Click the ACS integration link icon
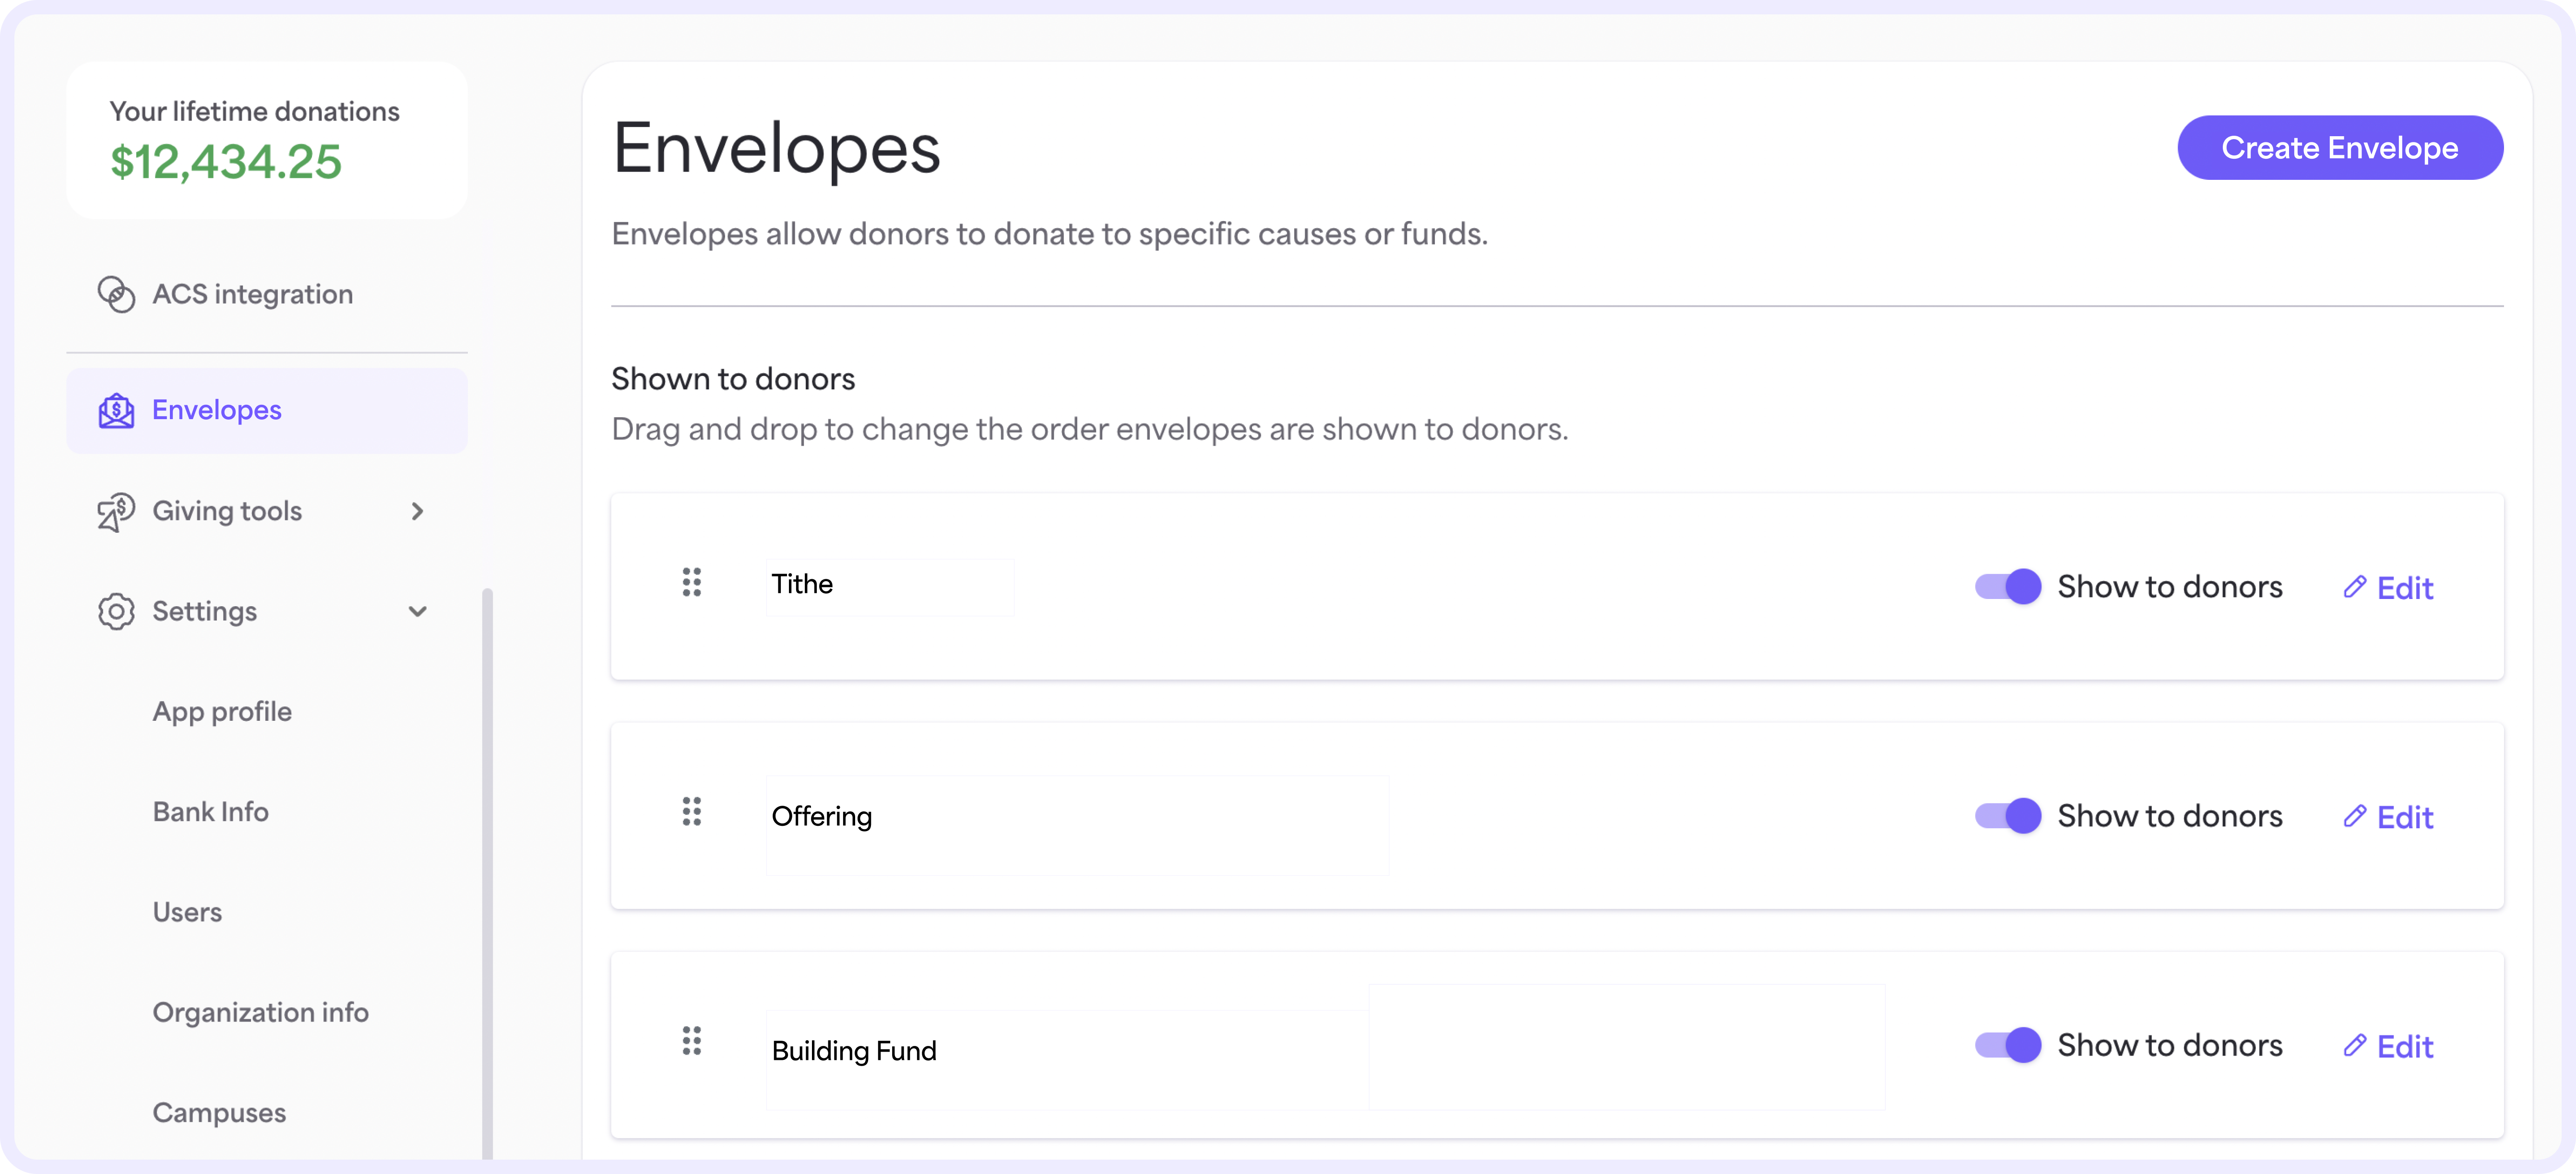This screenshot has height=1174, width=2576. coord(116,294)
